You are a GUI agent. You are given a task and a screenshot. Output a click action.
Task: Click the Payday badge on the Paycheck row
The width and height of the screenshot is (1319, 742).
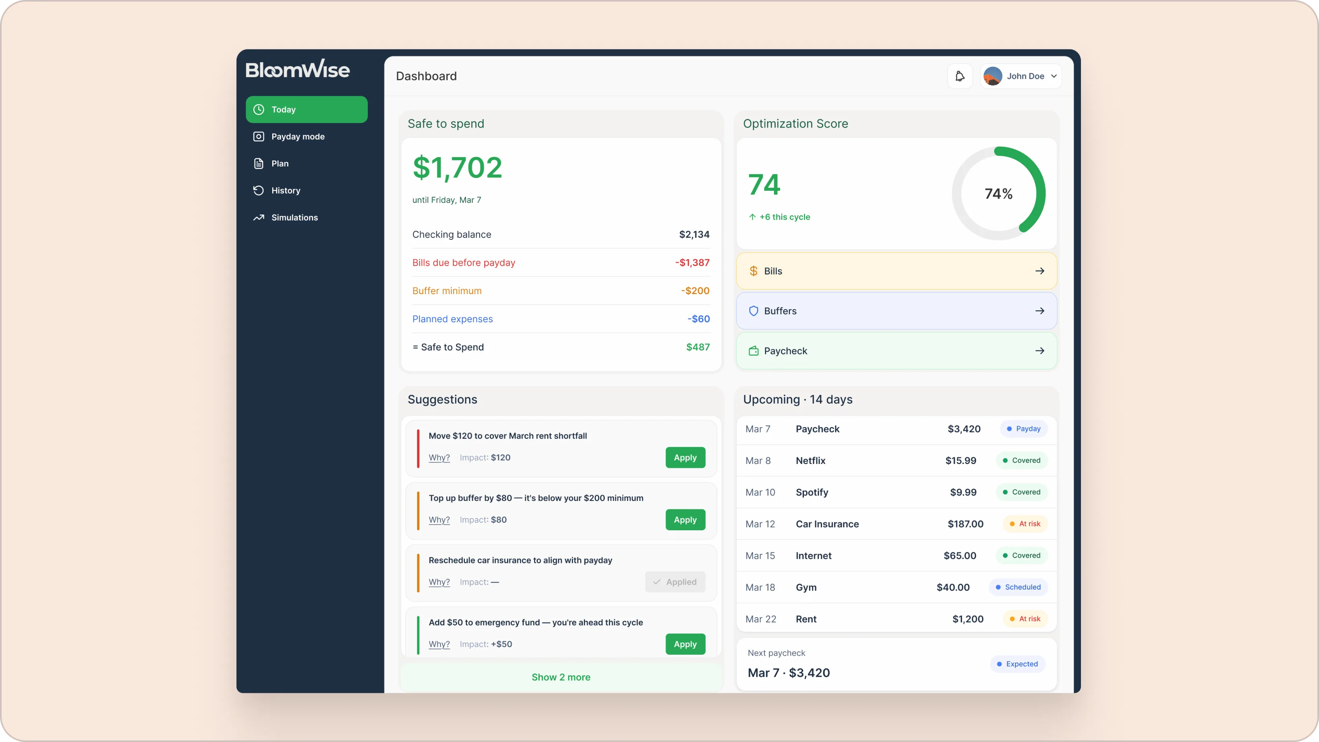pos(1023,429)
